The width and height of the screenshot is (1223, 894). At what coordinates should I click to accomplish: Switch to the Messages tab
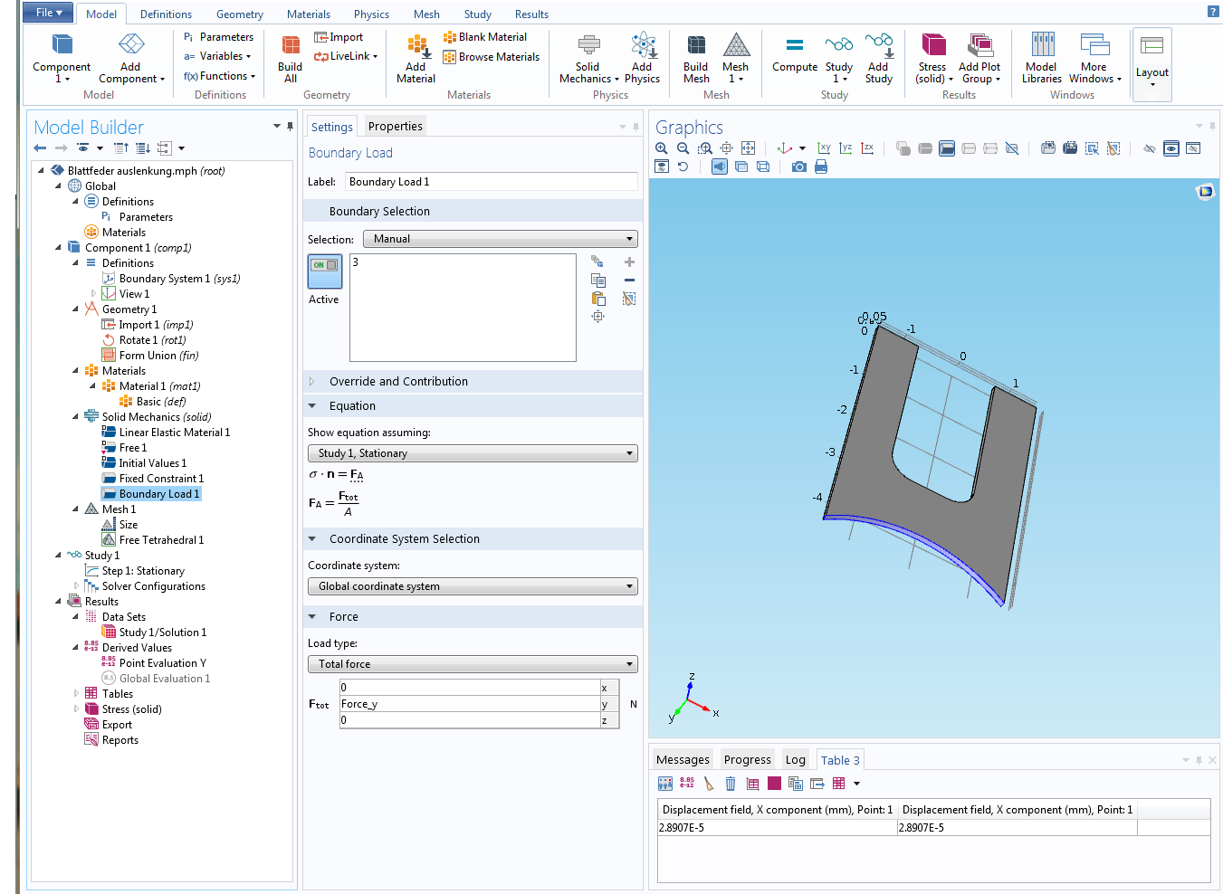point(683,760)
